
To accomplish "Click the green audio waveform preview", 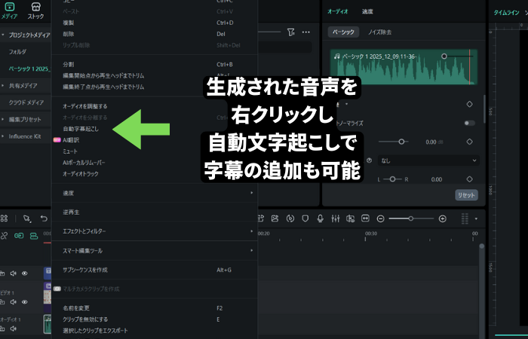I will pyautogui.click(x=404, y=67).
